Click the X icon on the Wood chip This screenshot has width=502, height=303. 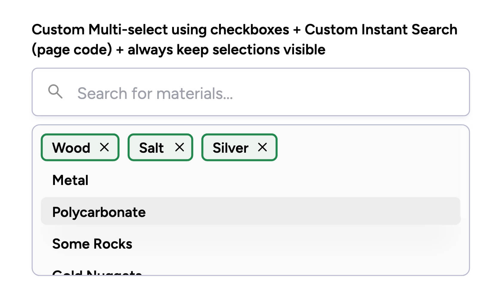[105, 147]
